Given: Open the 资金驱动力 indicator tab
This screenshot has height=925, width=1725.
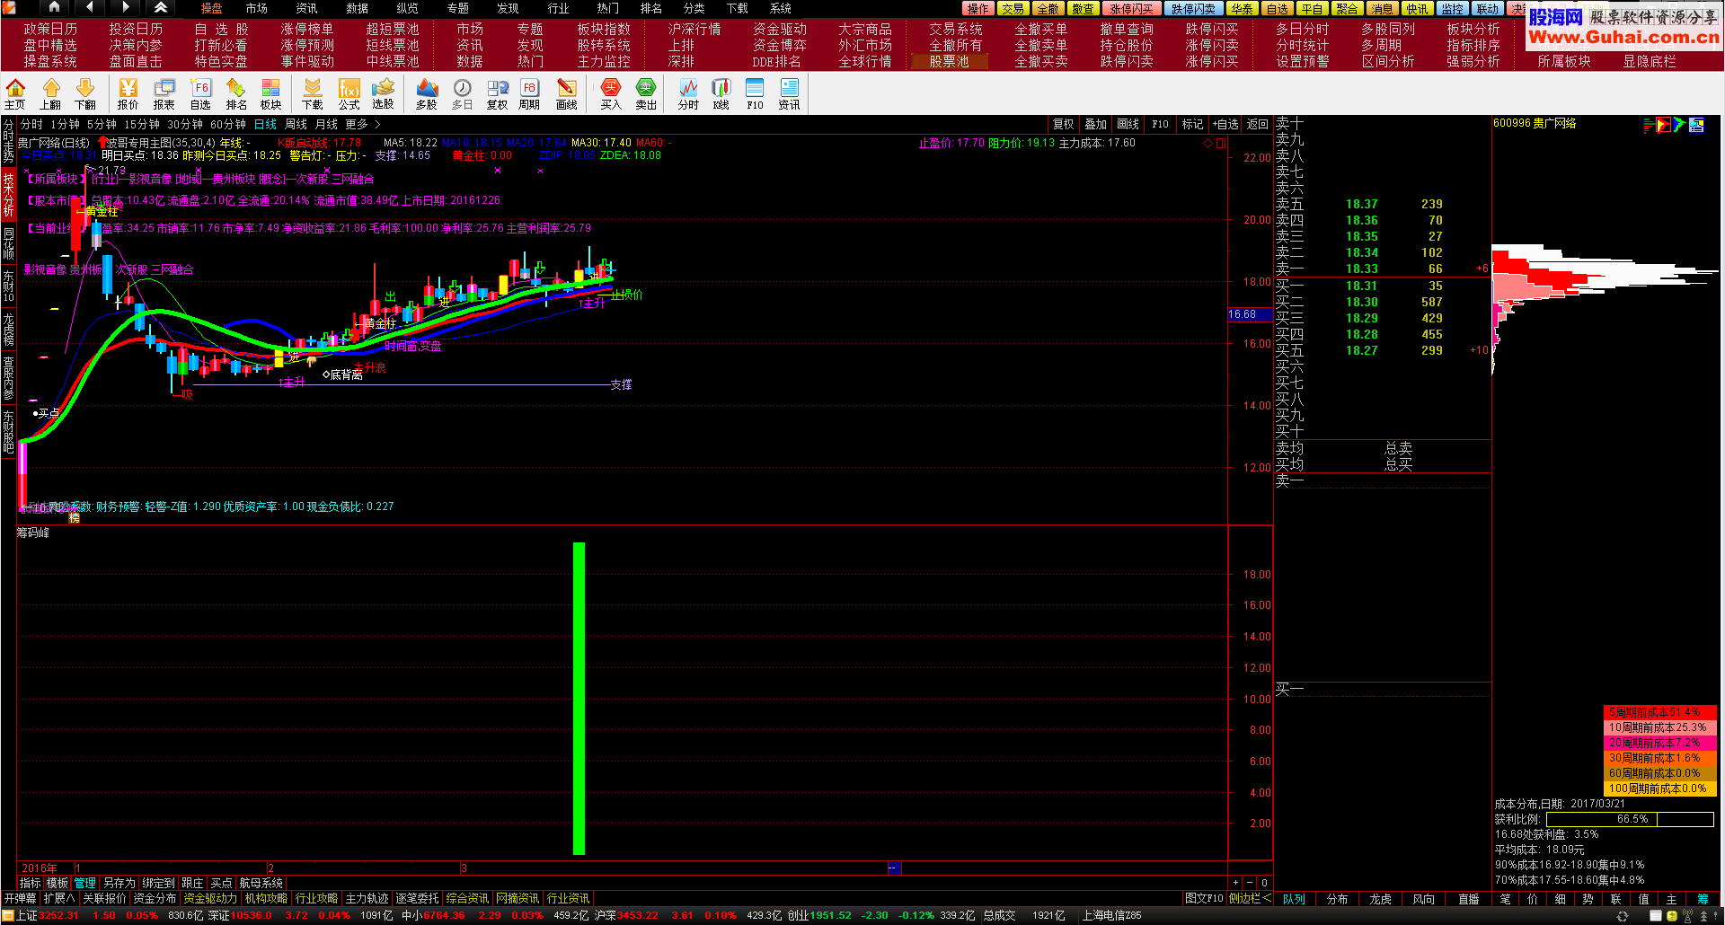Looking at the screenshot, I should coord(210,898).
